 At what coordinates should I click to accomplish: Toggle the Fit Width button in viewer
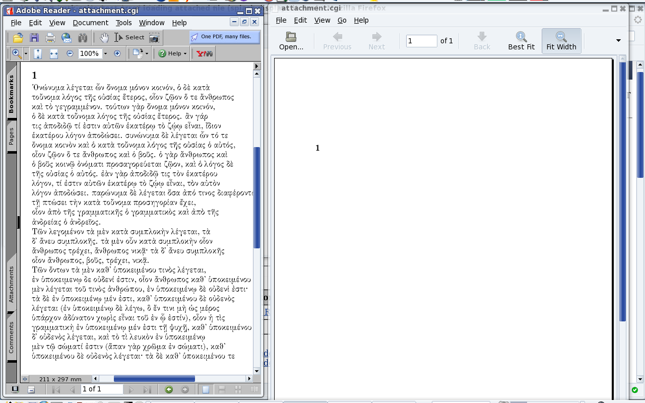(561, 41)
